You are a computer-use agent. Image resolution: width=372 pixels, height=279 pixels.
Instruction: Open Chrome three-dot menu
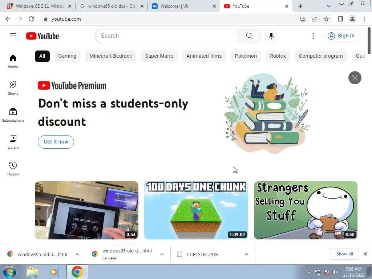pos(364,19)
